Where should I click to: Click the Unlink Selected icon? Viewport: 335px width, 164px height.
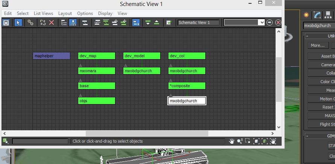pyautogui.click(x=43, y=22)
